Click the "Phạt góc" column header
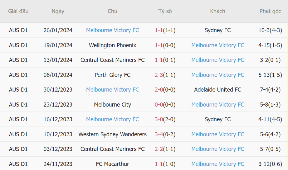 pyautogui.click(x=270, y=11)
